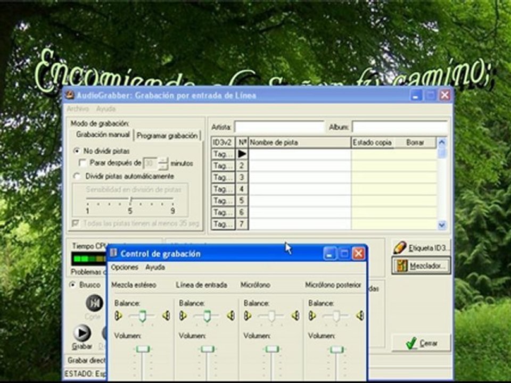511x383 pixels.
Task: Click Sensibilidad en división de pistas slider
Action: 130,199
